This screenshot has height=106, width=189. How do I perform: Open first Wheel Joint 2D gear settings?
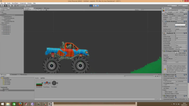(x=186, y=75)
